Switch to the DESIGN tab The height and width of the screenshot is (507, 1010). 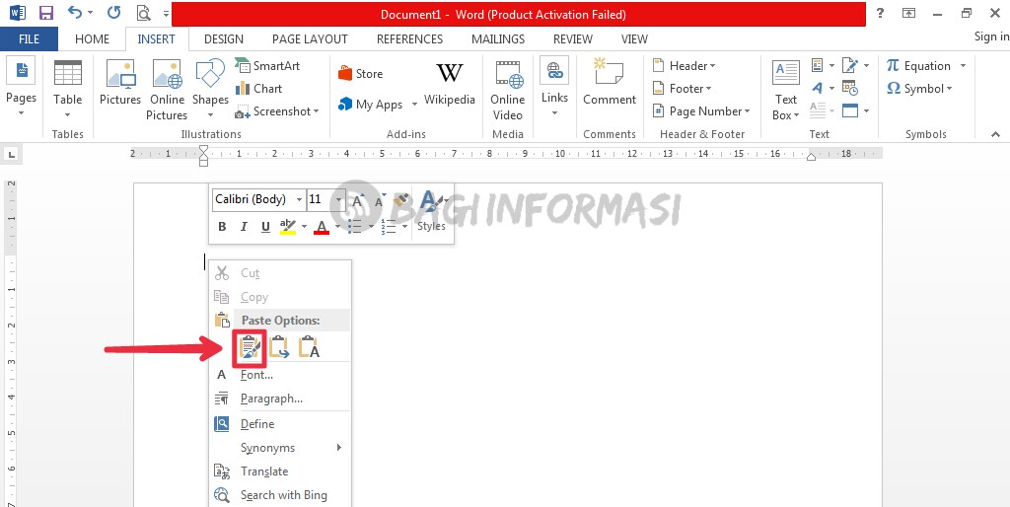point(224,38)
